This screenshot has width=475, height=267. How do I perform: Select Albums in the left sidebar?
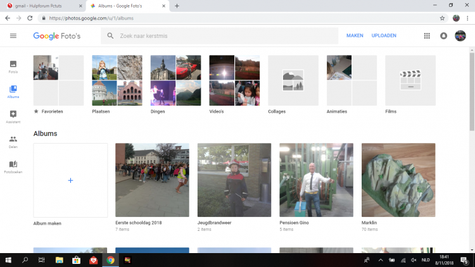[13, 91]
